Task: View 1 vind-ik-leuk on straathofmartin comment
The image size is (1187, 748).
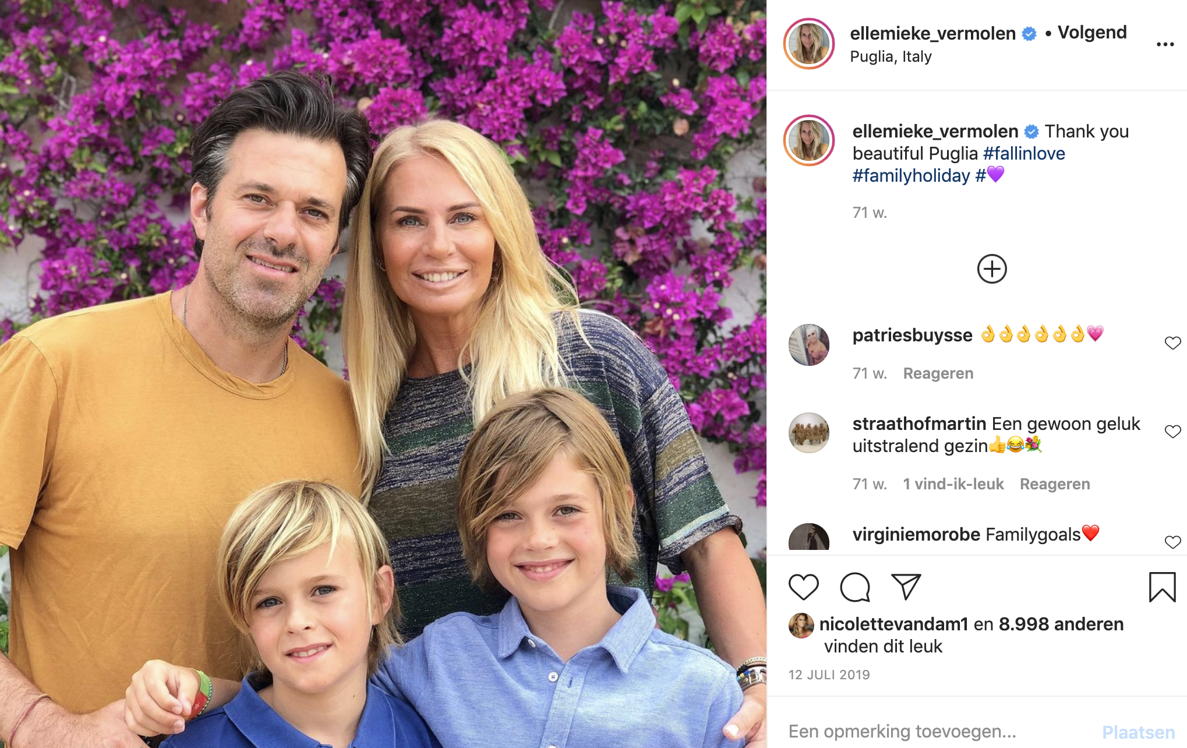Action: click(953, 484)
